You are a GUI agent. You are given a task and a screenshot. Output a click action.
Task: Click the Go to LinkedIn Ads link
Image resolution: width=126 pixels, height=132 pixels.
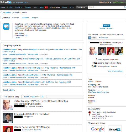coord(20,3)
